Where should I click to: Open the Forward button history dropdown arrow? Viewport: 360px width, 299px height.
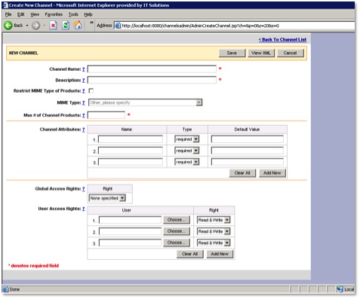[45, 26]
